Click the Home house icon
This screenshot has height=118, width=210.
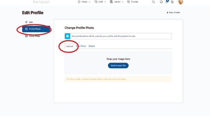coord(79,2)
